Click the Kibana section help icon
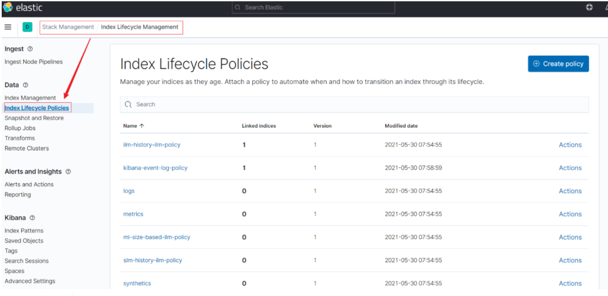Screen dimensions: 608x296 click(32, 218)
